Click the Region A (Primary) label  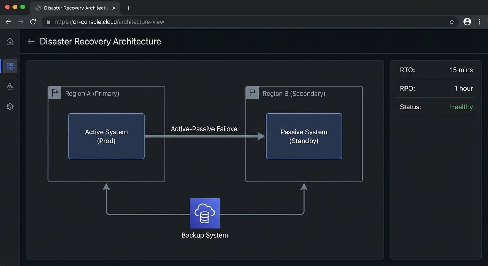pos(92,94)
